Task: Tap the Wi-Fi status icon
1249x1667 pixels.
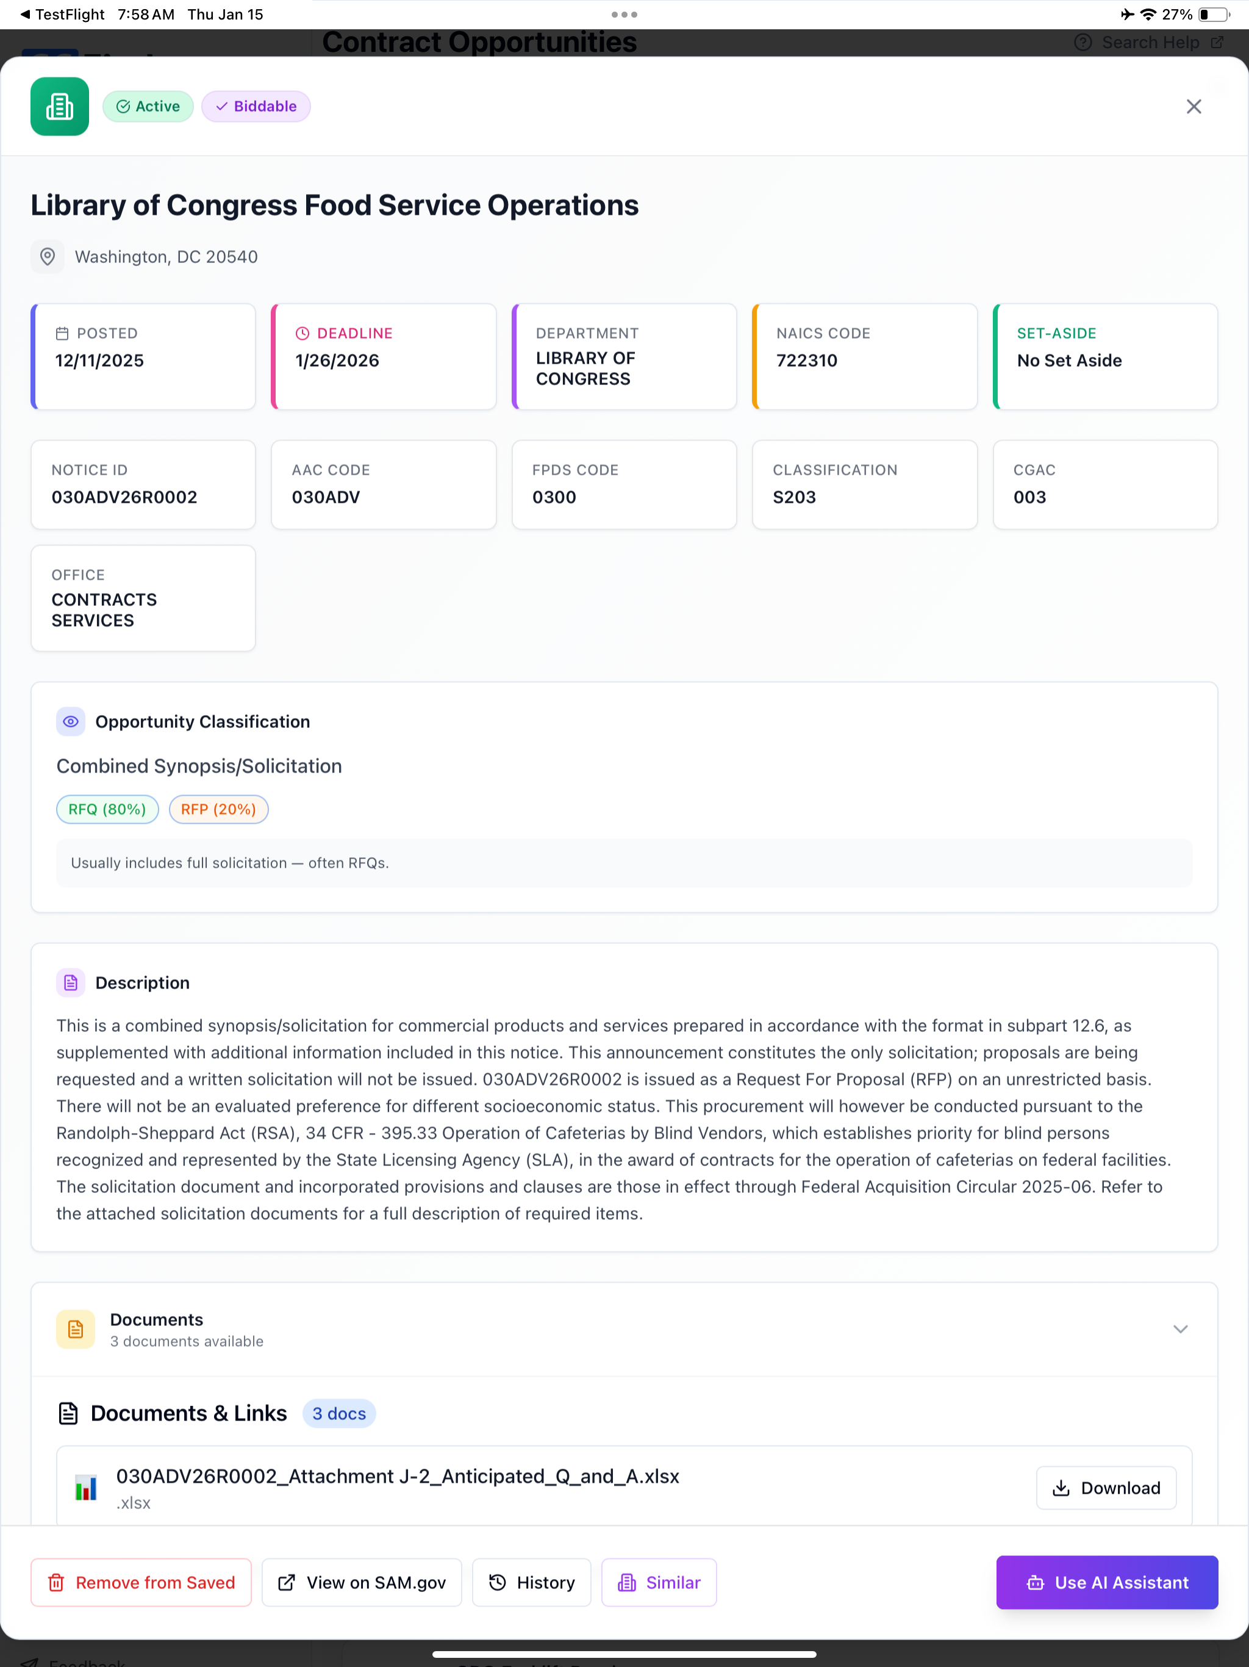Action: 1148,14
